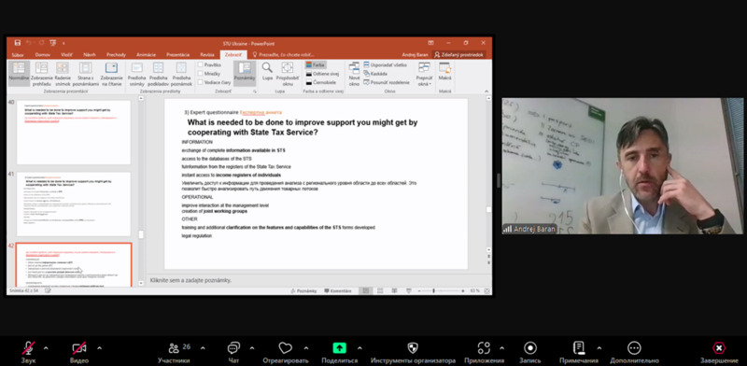Screen dimensions: 747x366
Task: Expand the arrow next to Видео
Action: [x=99, y=348]
